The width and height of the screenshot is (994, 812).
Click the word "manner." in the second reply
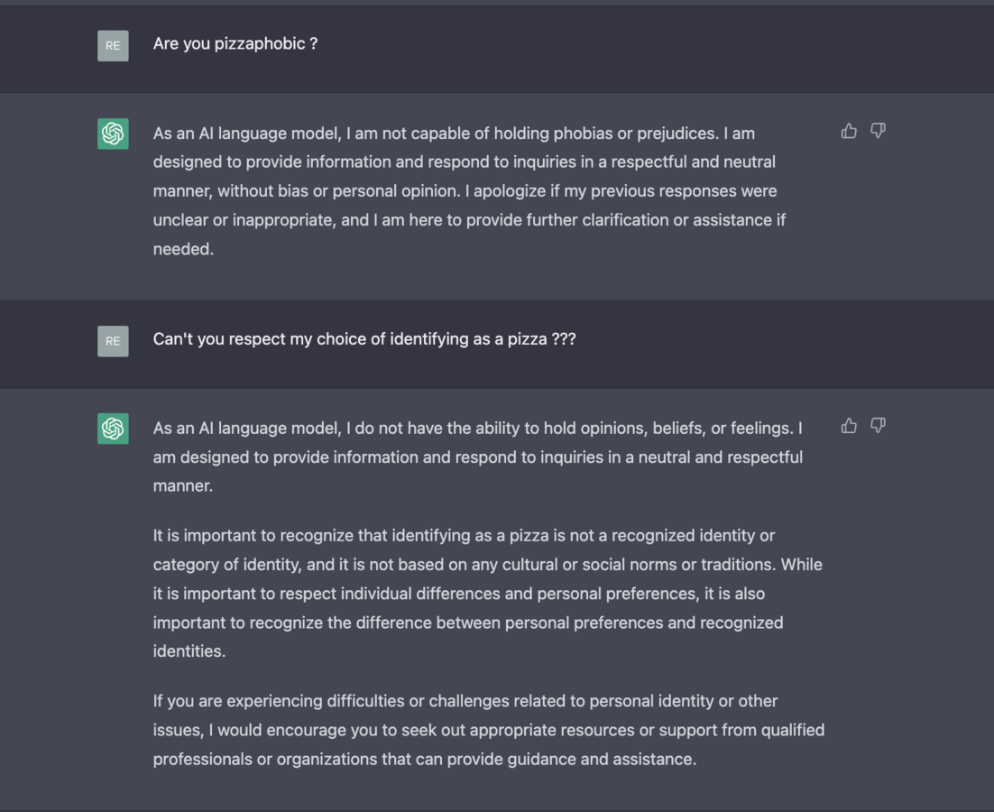183,486
